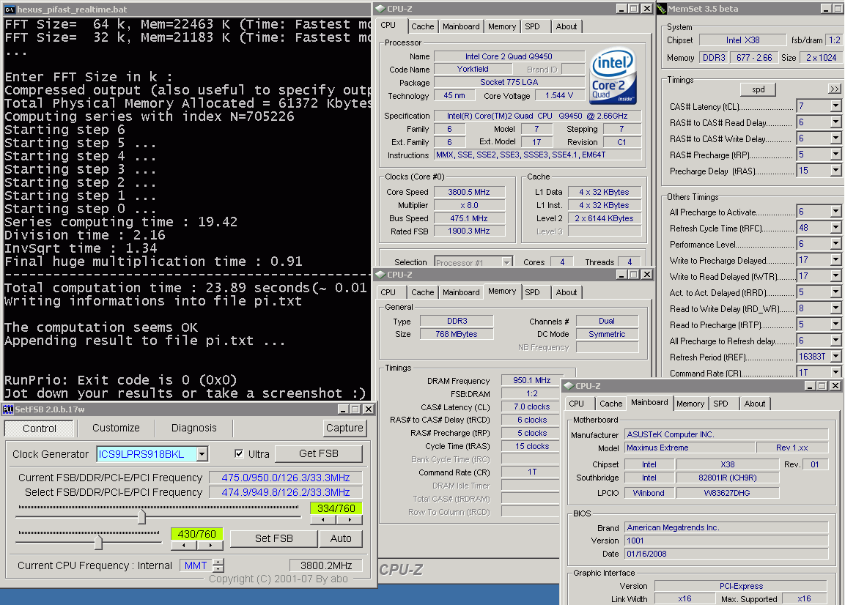Click the Core Speed value 3800.5 MHz
This screenshot has width=845, height=605.
click(469, 192)
